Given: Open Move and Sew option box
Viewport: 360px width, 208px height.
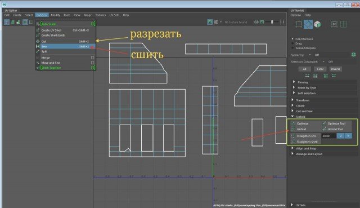Looking at the screenshot, I should [x=92, y=63].
